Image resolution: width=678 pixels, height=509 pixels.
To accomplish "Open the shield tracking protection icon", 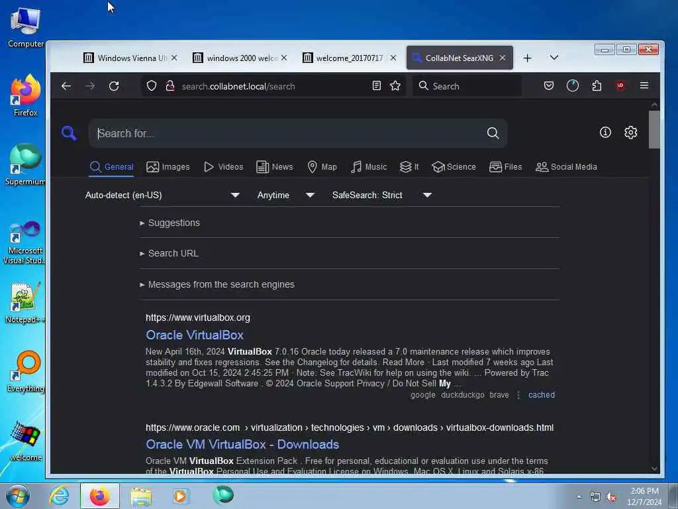I will pyautogui.click(x=152, y=85).
